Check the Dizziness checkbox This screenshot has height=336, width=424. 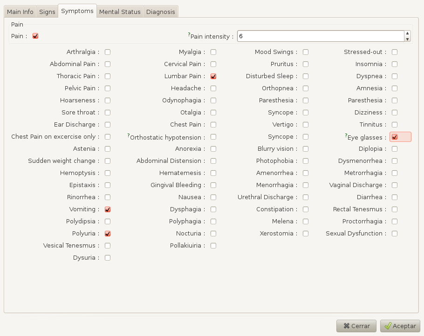(x=395, y=113)
